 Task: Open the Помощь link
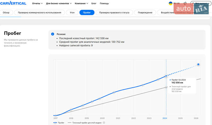[104, 3]
